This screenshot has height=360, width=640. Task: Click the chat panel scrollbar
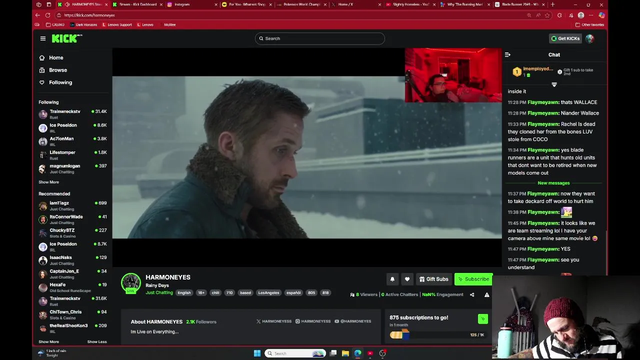[607, 252]
